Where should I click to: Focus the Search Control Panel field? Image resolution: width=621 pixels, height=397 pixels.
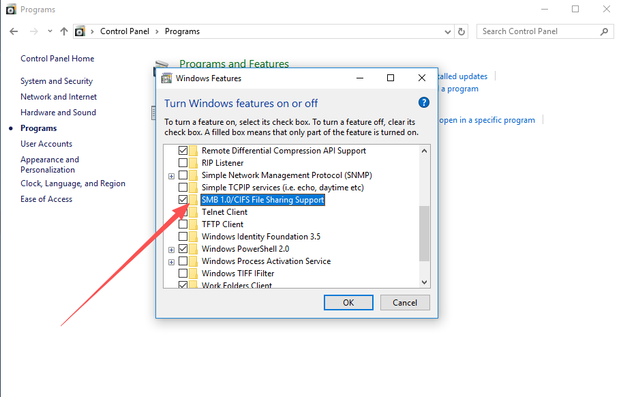coord(545,31)
